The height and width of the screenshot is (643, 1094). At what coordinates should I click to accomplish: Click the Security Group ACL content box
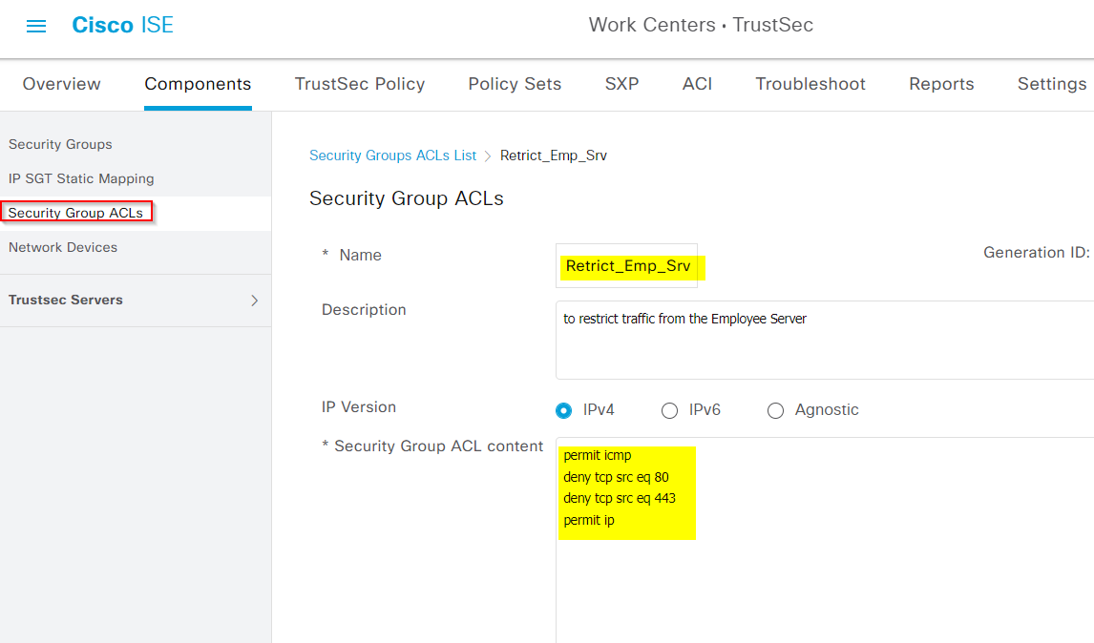825,541
